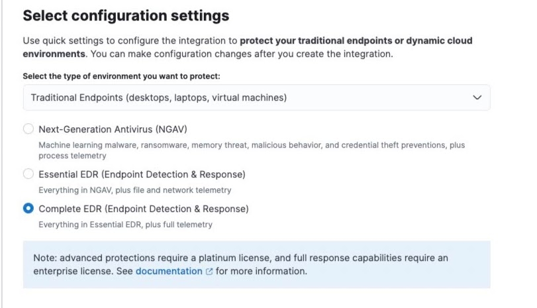Click the 'for more information' text in note
Image resolution: width=537 pixels, height=308 pixels.
pyautogui.click(x=262, y=271)
